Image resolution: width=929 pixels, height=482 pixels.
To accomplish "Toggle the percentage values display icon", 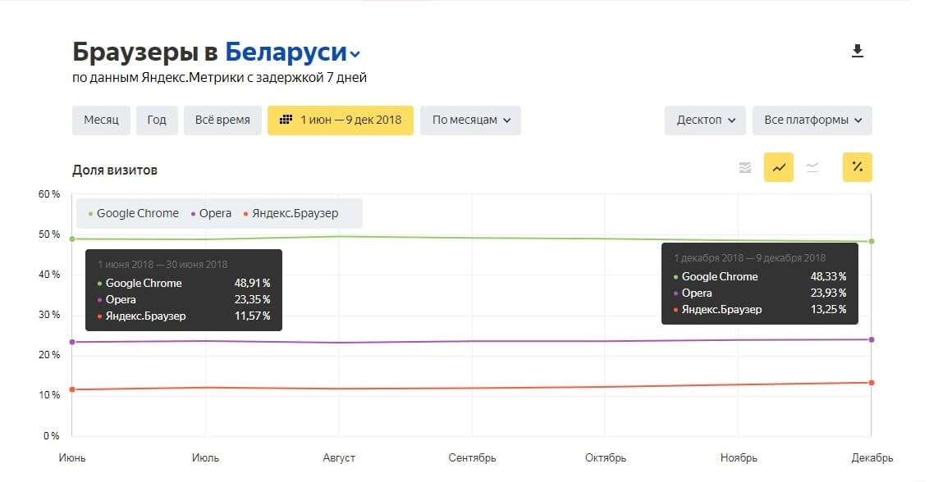I will click(x=858, y=166).
